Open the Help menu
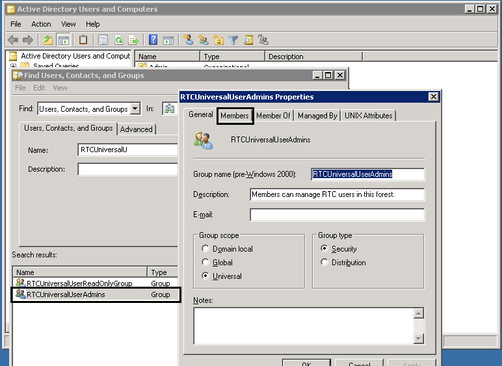Viewport: 502px width, 366px height. (x=93, y=24)
